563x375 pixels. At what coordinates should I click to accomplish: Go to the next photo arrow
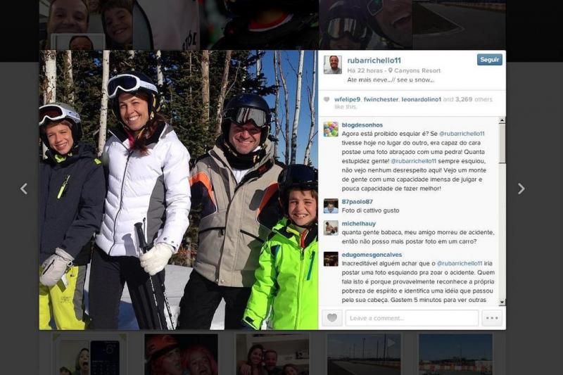pos(521,189)
